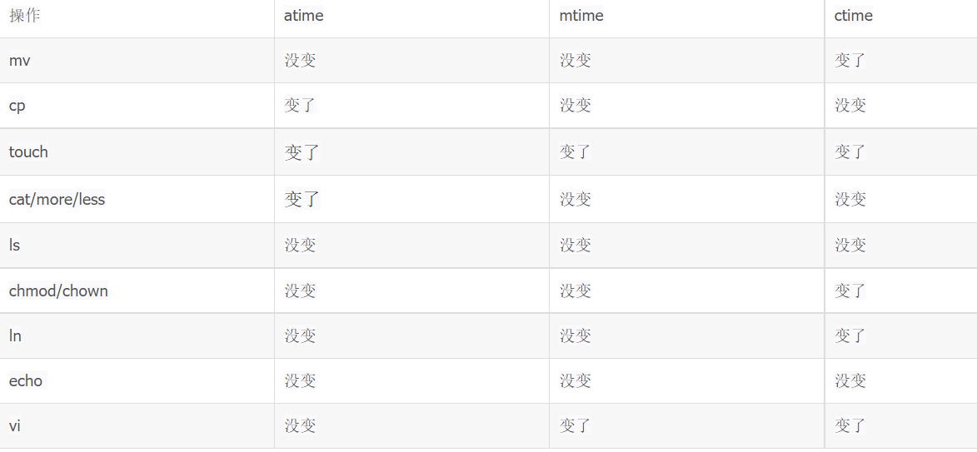Select the mv operation cell
This screenshot has width=977, height=452.
tap(20, 61)
